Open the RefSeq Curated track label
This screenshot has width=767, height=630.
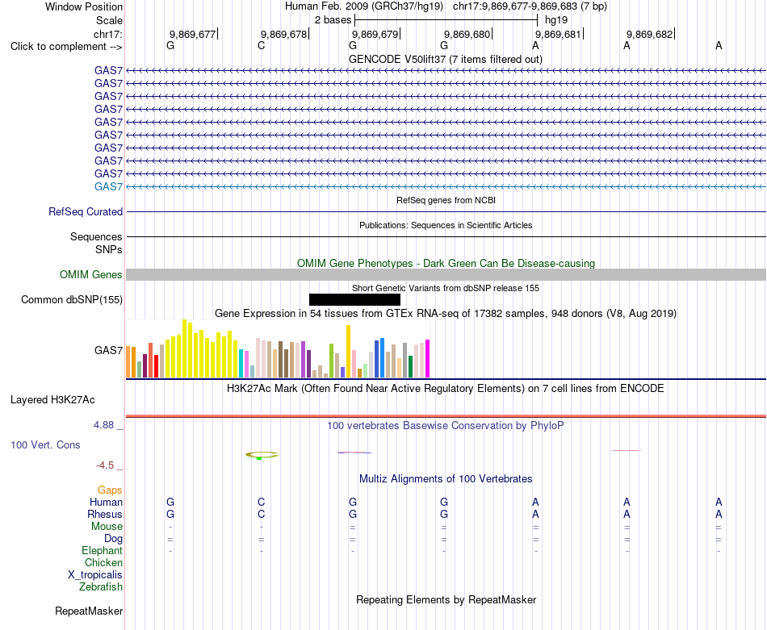(x=85, y=211)
